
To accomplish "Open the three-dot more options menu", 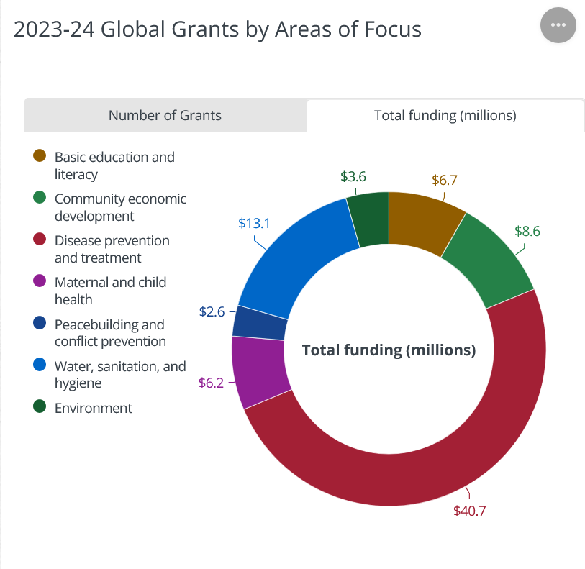I will pyautogui.click(x=558, y=25).
